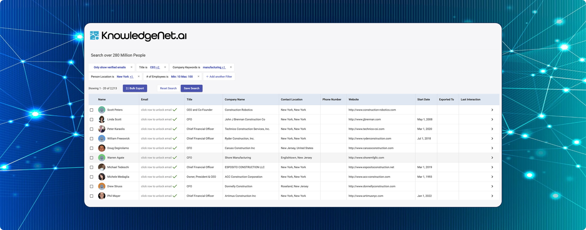The width and height of the screenshot is (586, 230).
Task: Expand Phil Mayer row with chevron
Action: coord(492,196)
